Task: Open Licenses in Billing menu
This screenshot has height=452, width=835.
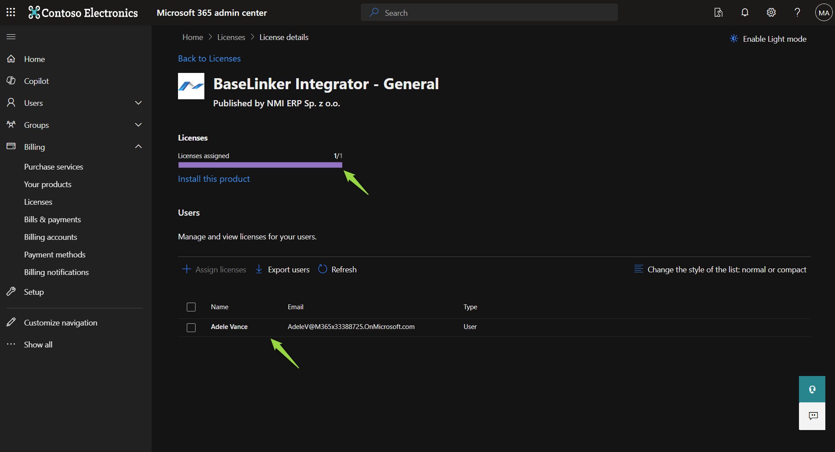Action: click(38, 202)
